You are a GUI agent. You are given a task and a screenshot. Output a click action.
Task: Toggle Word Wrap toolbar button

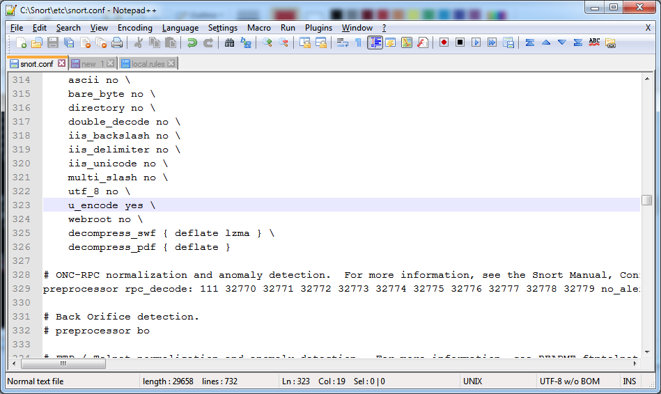(342, 43)
